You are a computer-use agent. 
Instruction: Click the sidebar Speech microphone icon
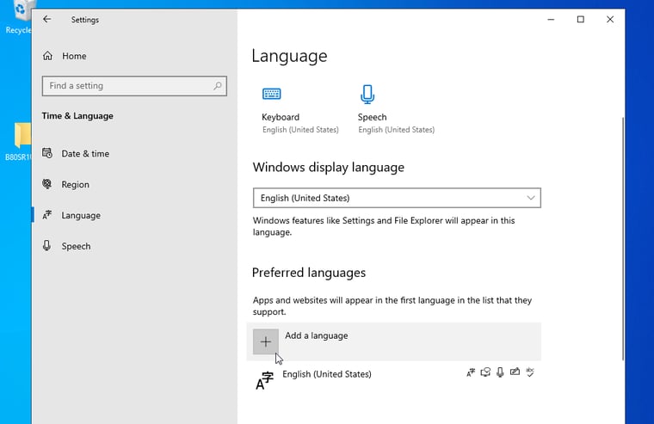pos(46,246)
